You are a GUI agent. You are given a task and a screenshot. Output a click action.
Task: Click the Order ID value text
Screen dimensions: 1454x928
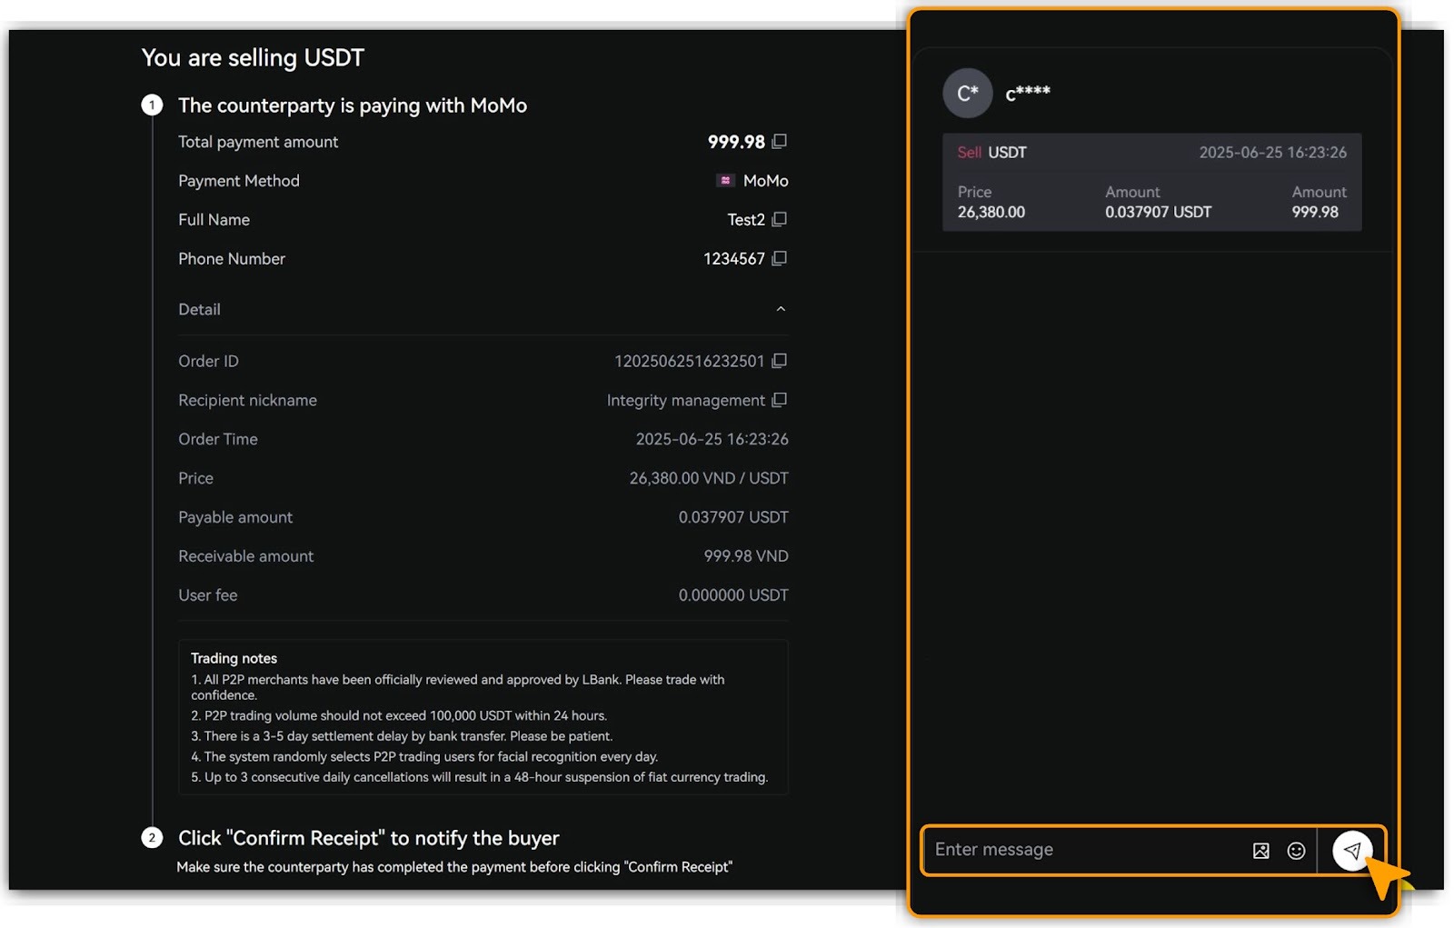click(x=689, y=362)
